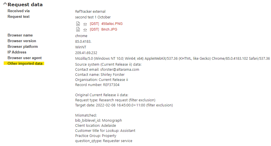This screenshot has height=146, width=271.
Task: Click the Received via field label
Action: pos(19,11)
